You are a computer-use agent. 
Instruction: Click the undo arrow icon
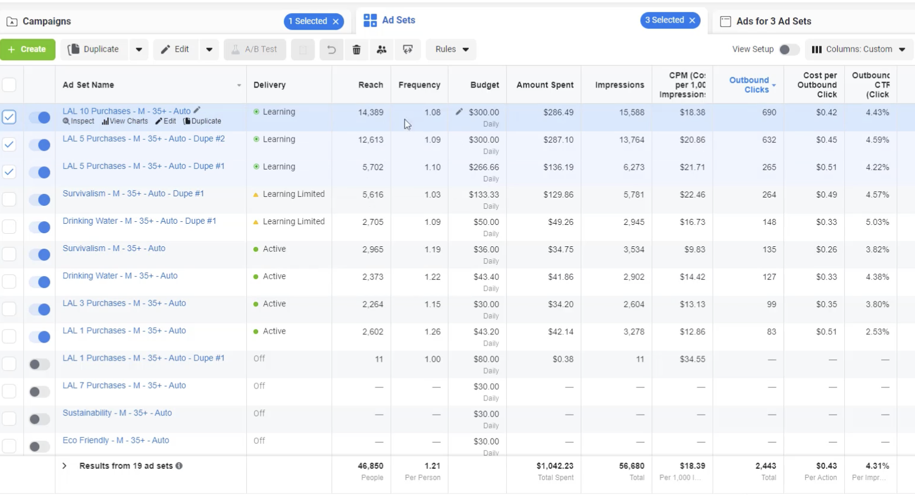pyautogui.click(x=331, y=49)
